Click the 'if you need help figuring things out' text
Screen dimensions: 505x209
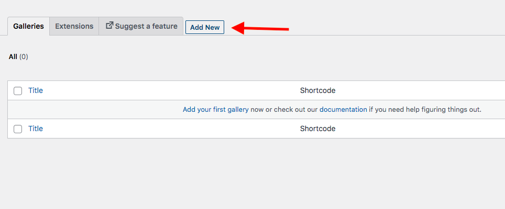click(x=425, y=110)
